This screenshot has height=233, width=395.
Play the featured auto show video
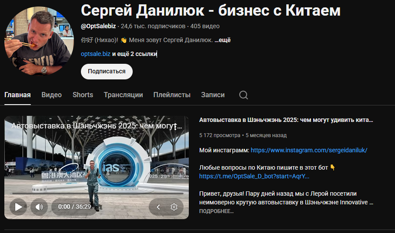18,207
